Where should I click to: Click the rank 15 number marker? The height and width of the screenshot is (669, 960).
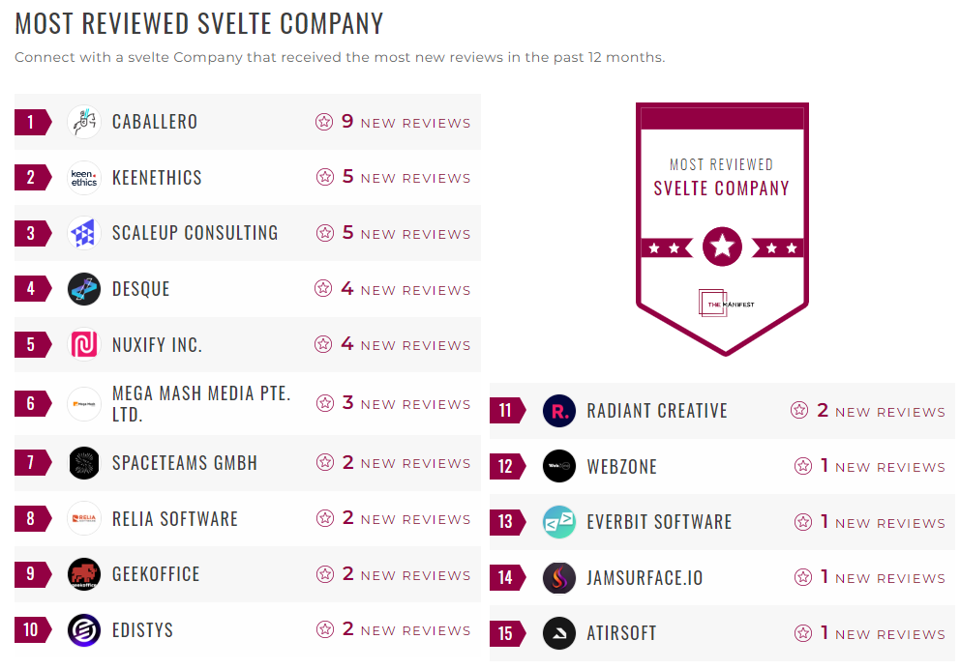[506, 633]
